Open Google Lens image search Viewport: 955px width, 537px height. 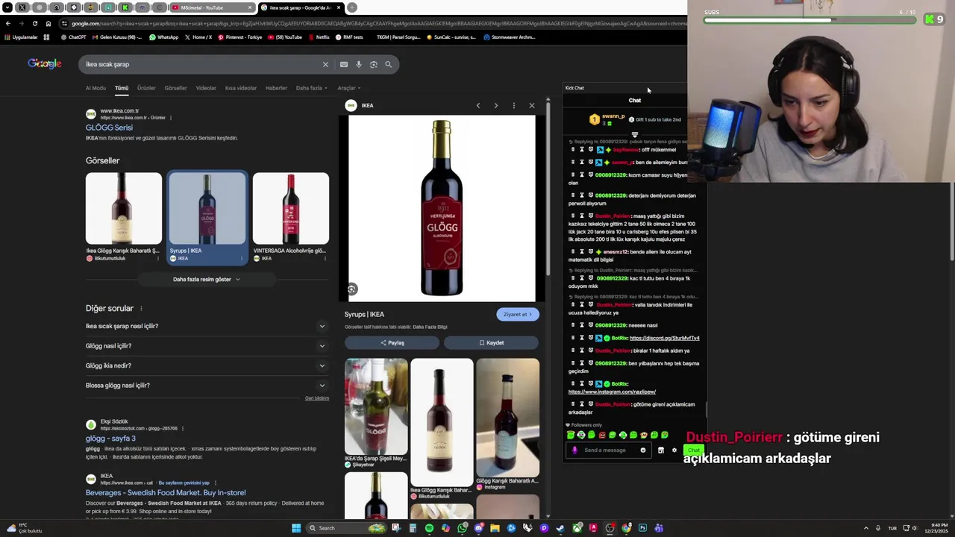(374, 64)
